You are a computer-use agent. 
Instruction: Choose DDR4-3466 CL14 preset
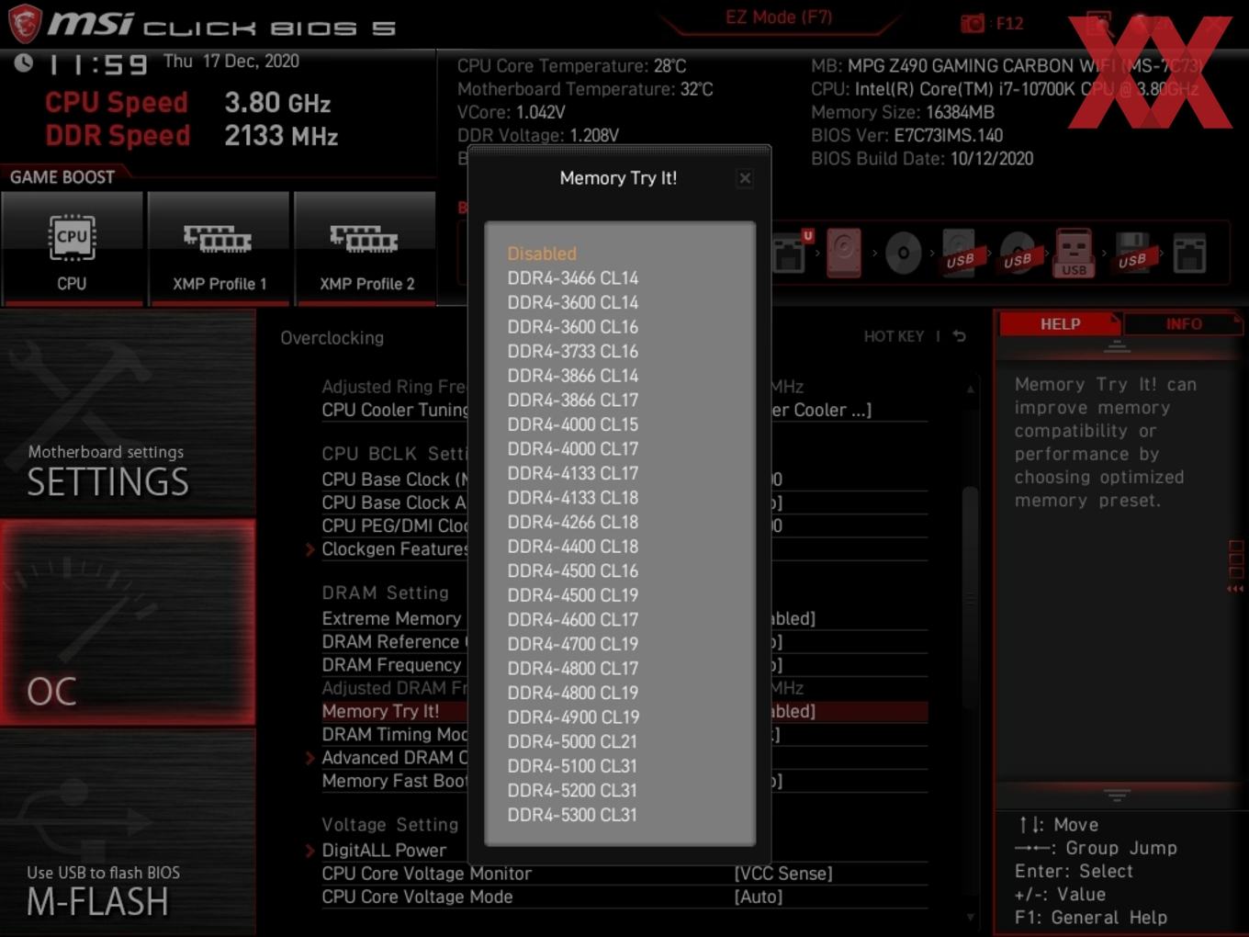click(573, 277)
